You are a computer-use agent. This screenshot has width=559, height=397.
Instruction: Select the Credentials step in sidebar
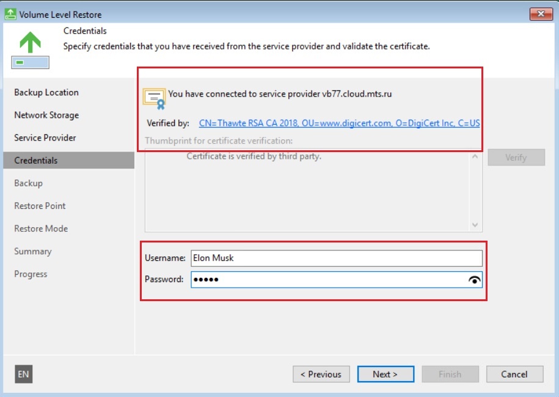pyautogui.click(x=36, y=160)
